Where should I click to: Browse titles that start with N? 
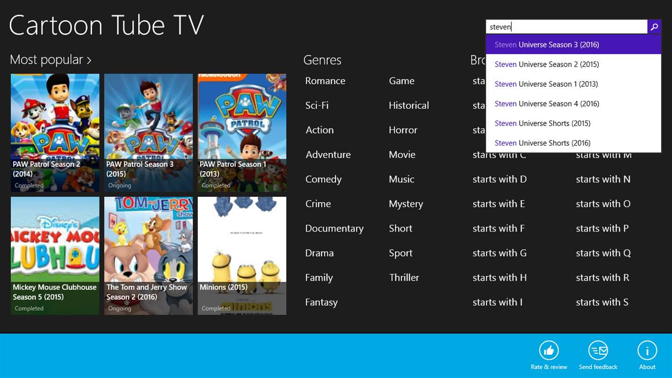[x=603, y=179]
